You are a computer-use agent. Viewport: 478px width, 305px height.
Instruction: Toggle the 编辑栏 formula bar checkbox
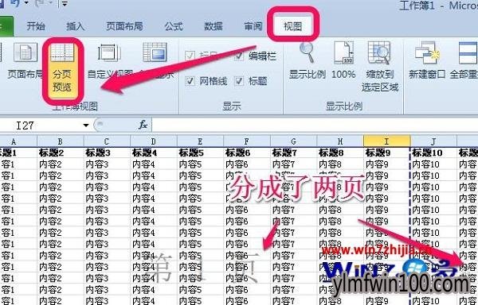tap(239, 56)
